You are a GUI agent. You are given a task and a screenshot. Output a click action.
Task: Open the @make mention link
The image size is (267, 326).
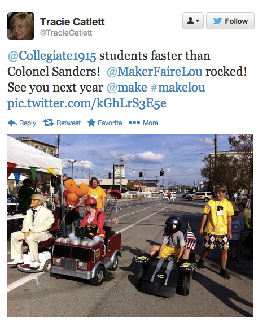point(127,88)
